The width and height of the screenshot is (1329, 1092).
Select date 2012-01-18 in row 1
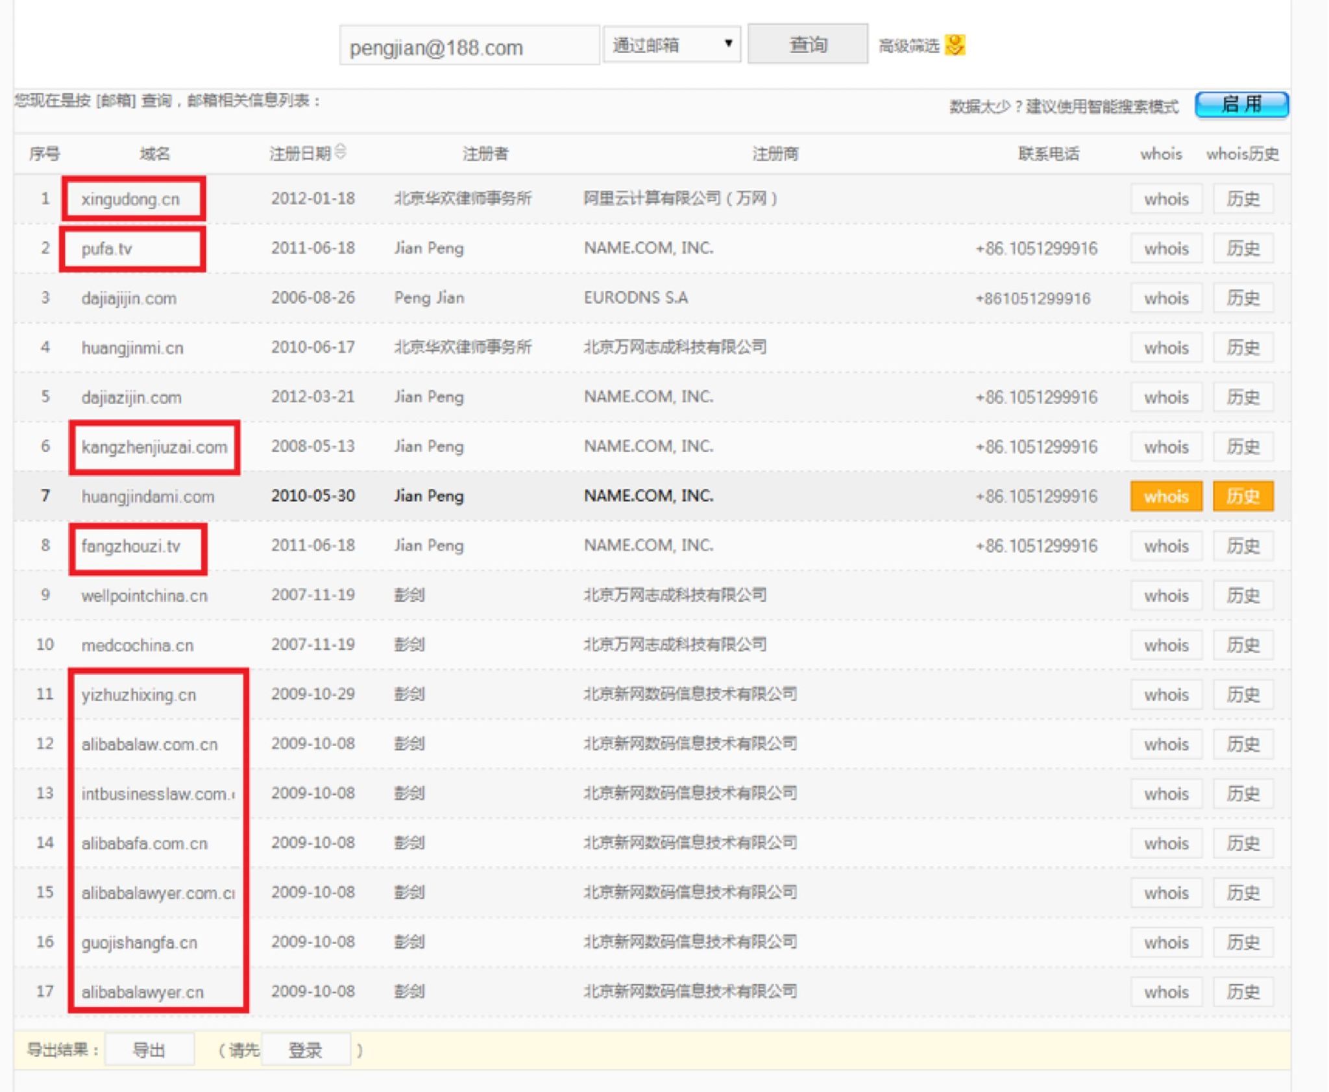click(313, 199)
